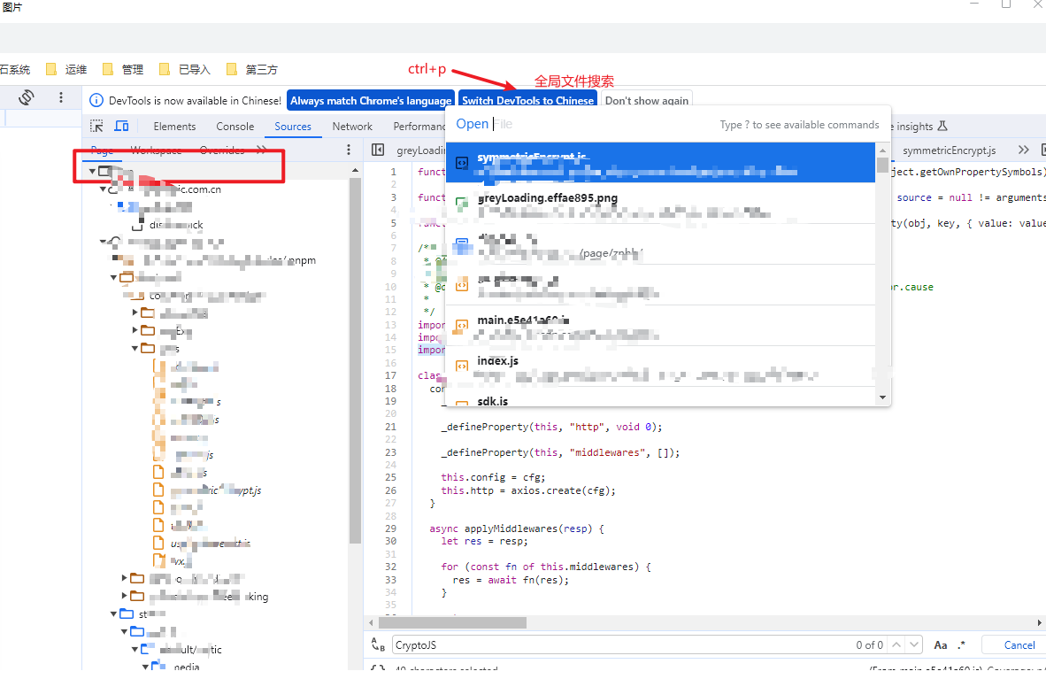Viewport: 1046px width, 679px height.
Task: Select symmetricEncrypt.js in the Open File results
Action: pyautogui.click(x=660, y=162)
